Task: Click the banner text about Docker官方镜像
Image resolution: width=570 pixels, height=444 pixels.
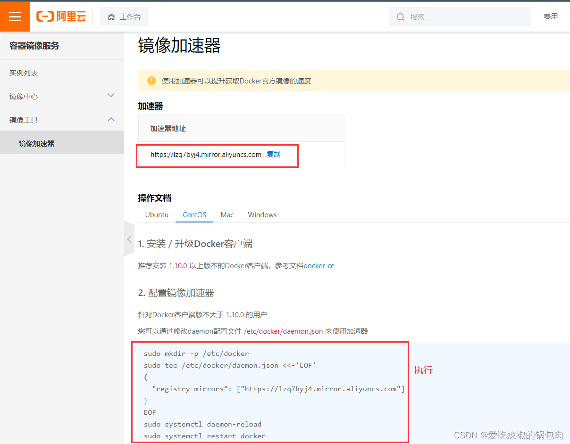Action: pos(236,81)
